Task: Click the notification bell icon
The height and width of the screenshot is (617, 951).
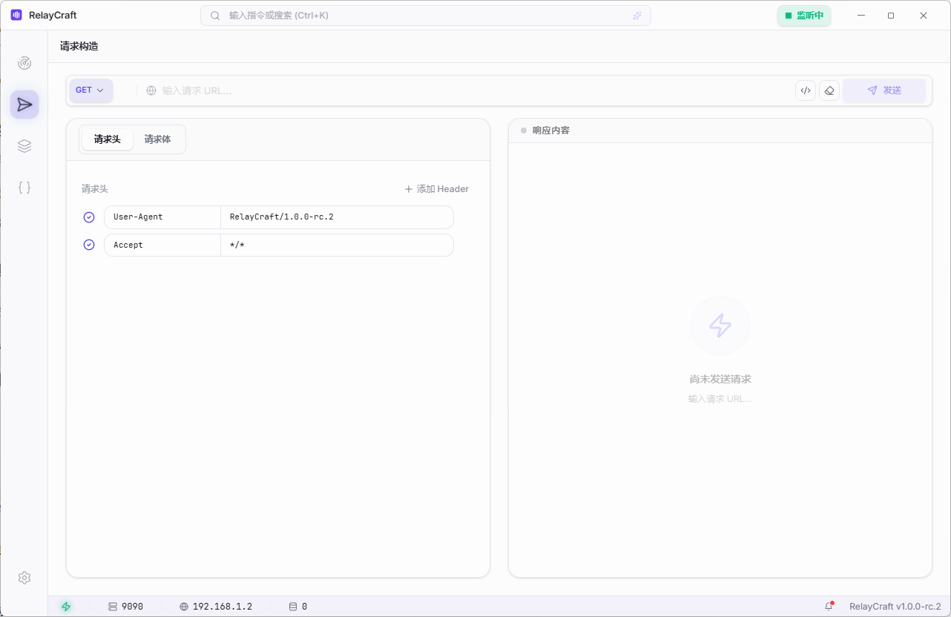Action: (x=829, y=606)
